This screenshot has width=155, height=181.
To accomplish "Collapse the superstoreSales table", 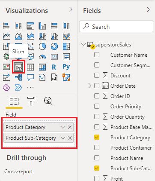I will coord(83,44).
